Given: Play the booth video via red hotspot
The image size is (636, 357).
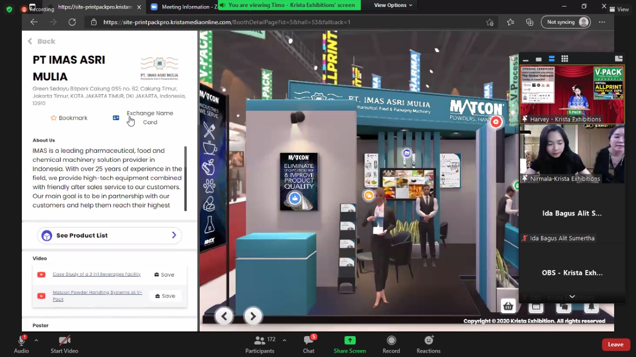Looking at the screenshot, I should (x=496, y=122).
